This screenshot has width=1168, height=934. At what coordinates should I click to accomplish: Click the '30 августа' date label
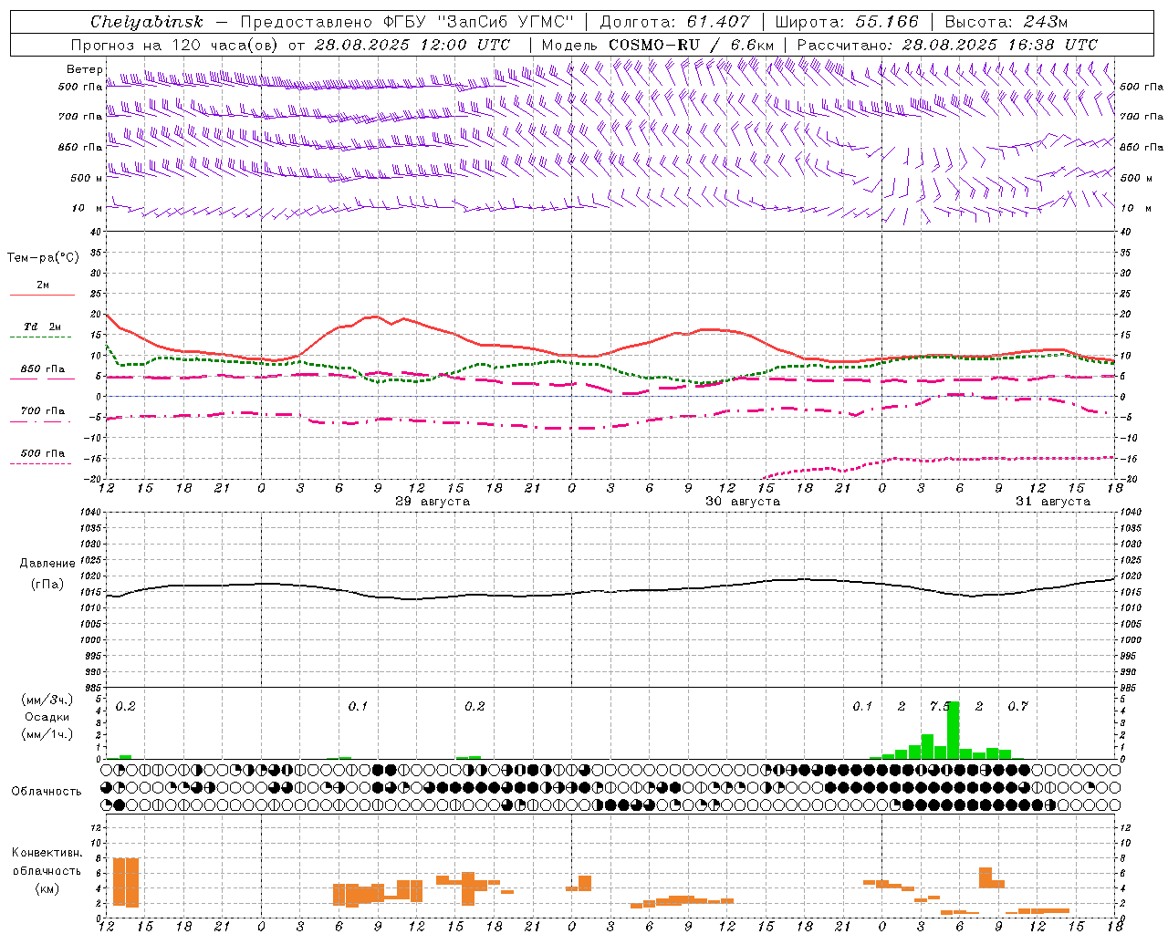(743, 502)
